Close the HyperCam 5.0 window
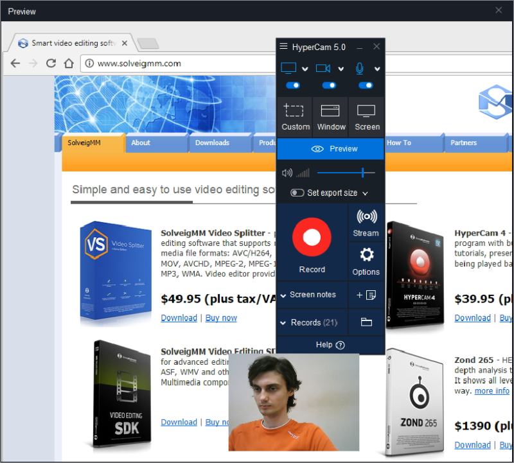The height and width of the screenshot is (463, 514). (377, 47)
